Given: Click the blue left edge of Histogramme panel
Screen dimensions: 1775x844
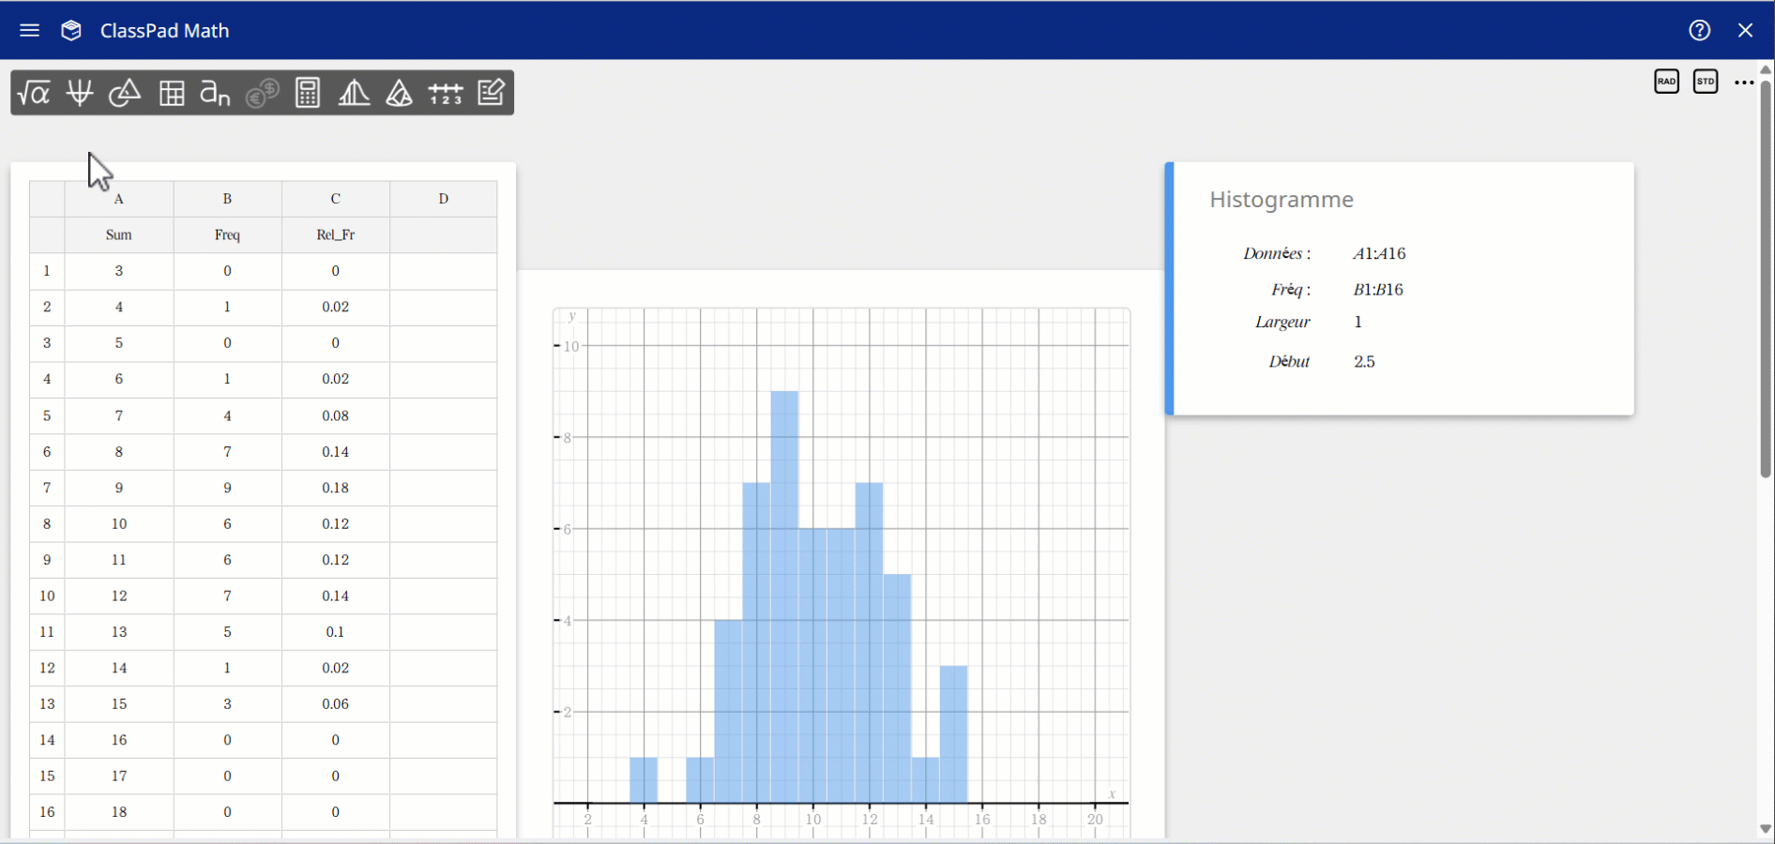Looking at the screenshot, I should [x=1169, y=289].
